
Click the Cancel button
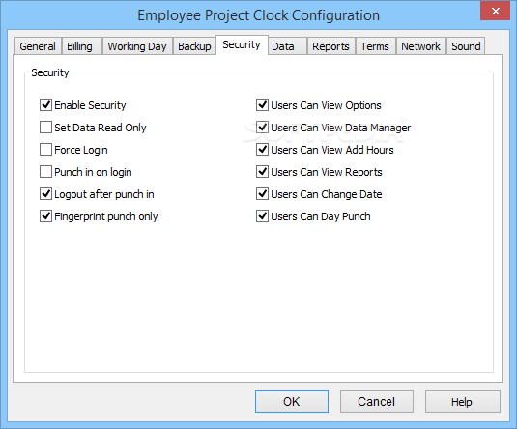click(x=377, y=402)
